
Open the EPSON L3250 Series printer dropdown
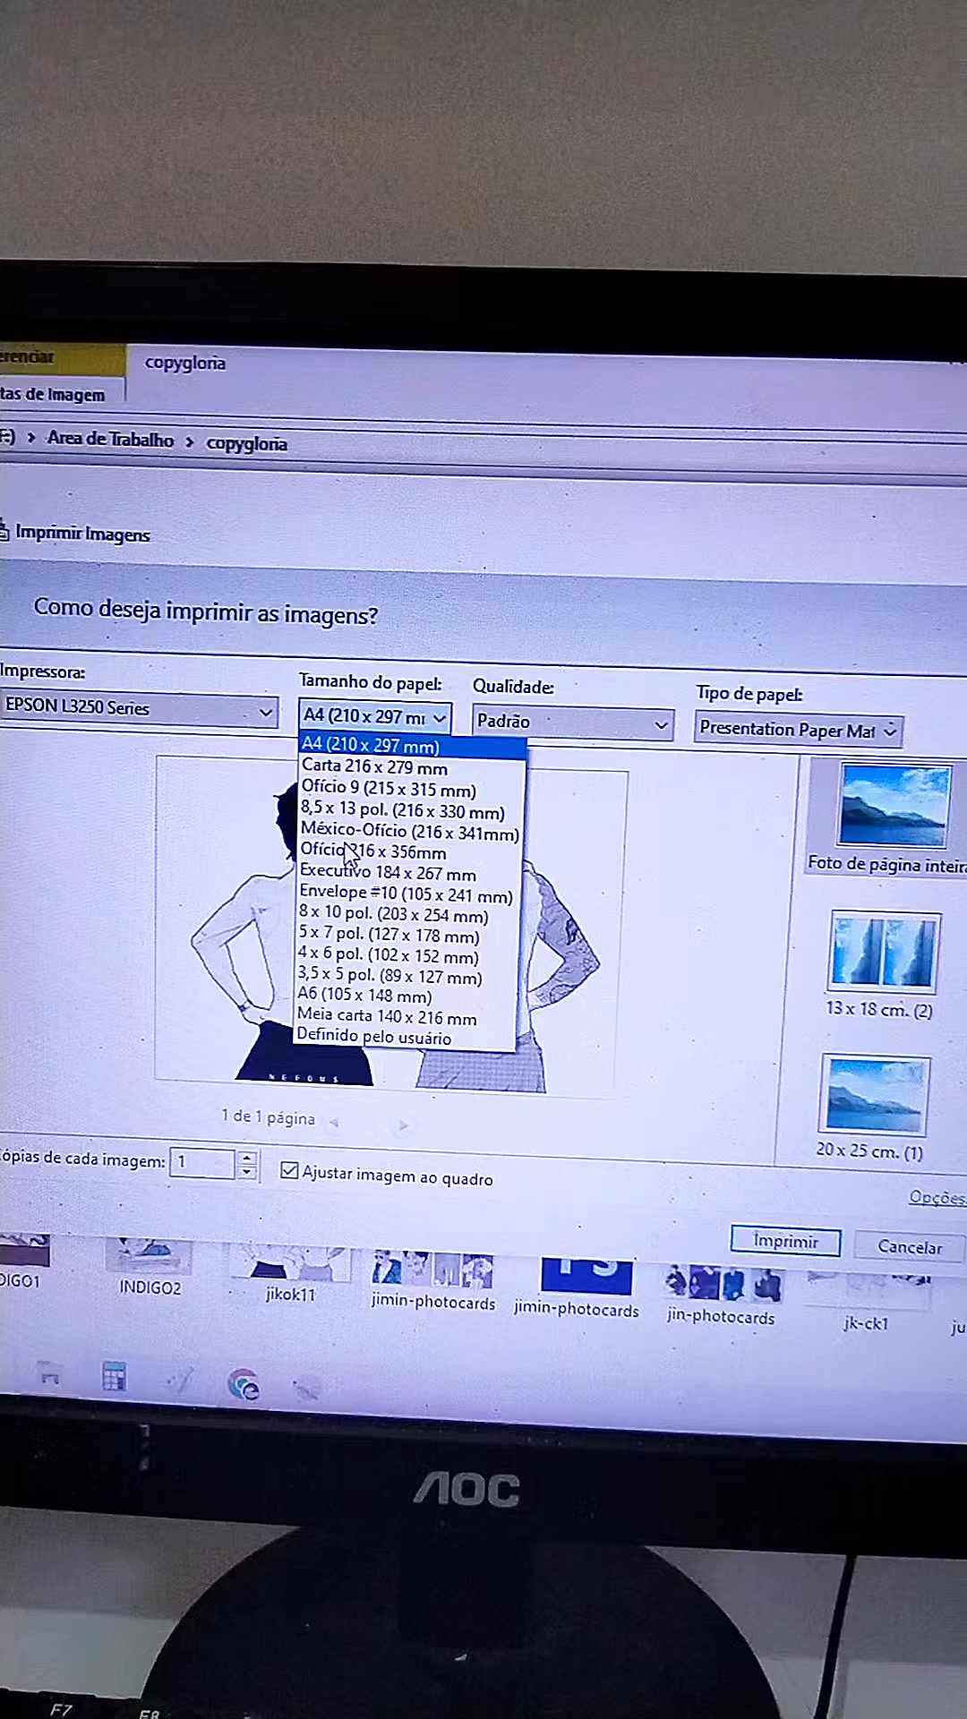[x=138, y=708]
